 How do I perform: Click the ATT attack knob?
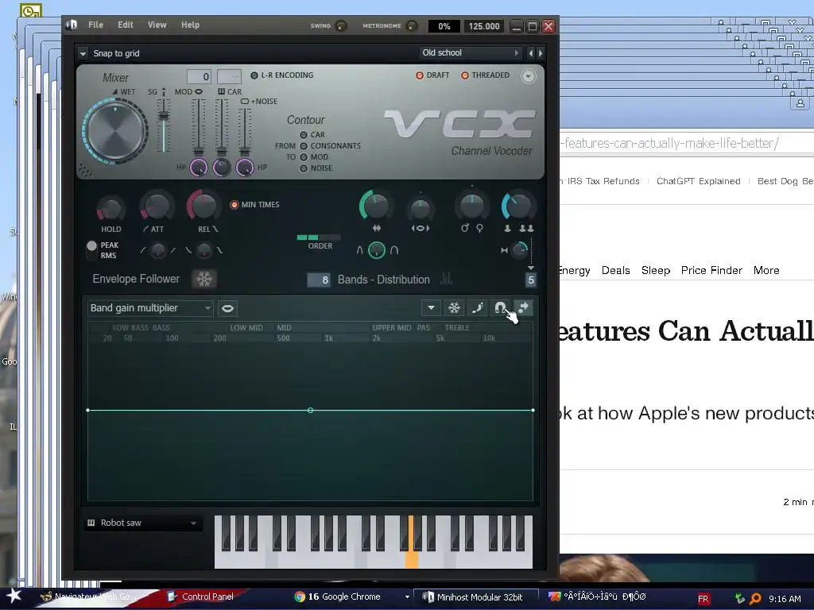[157, 207]
